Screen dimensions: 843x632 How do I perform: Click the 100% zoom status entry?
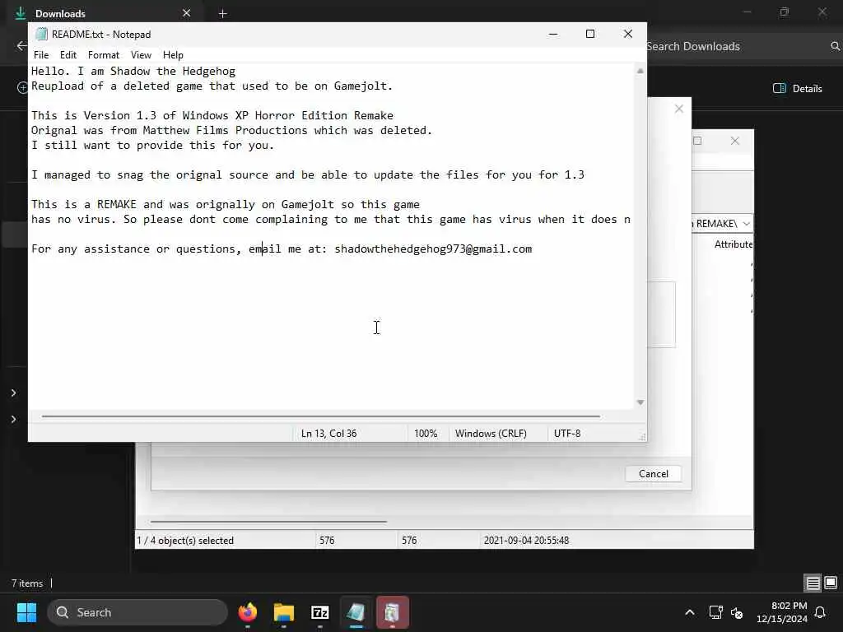(426, 433)
